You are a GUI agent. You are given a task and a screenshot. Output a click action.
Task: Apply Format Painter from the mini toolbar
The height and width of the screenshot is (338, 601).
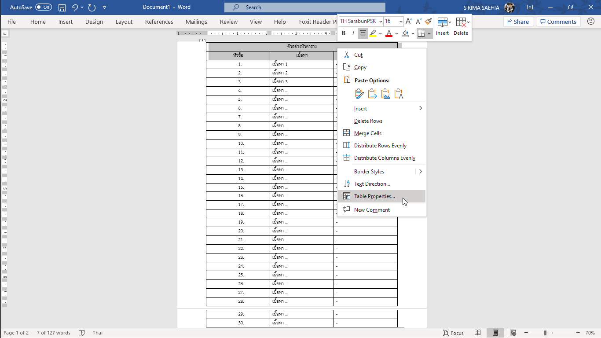428,21
